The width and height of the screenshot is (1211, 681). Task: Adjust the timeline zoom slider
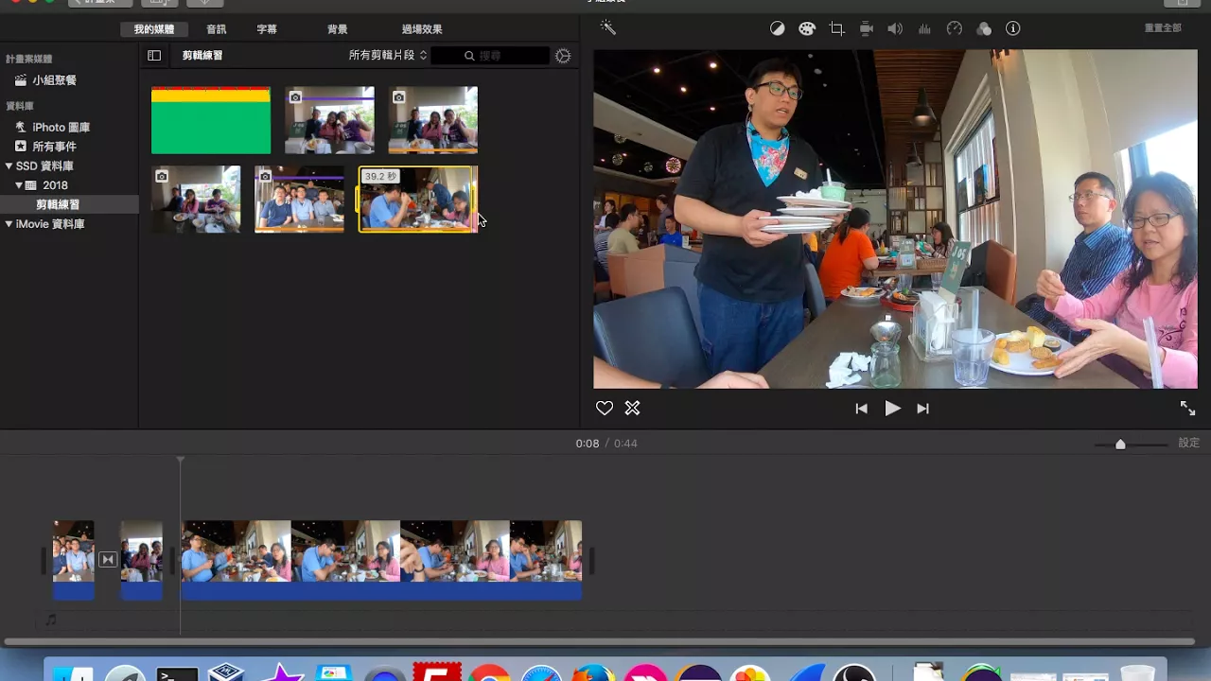tap(1120, 444)
